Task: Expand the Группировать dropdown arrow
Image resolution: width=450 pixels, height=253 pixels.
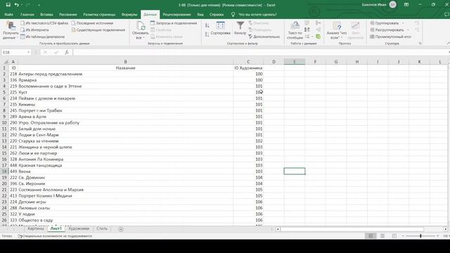Action: tap(403, 23)
